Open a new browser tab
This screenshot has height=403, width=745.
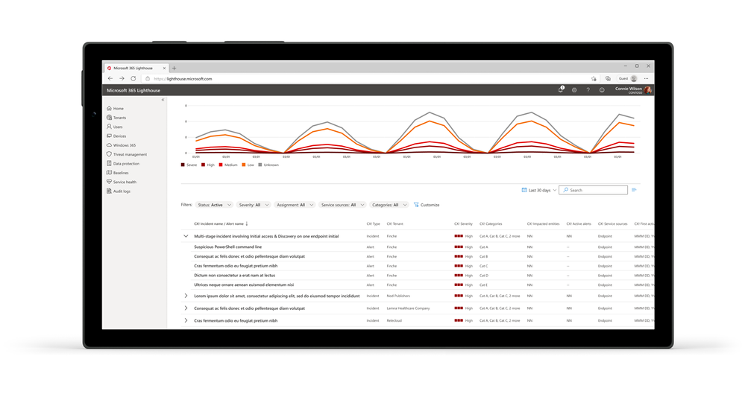174,69
